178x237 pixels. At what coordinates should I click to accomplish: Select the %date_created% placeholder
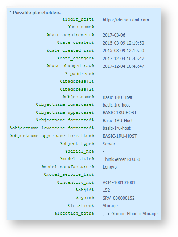click(75, 43)
